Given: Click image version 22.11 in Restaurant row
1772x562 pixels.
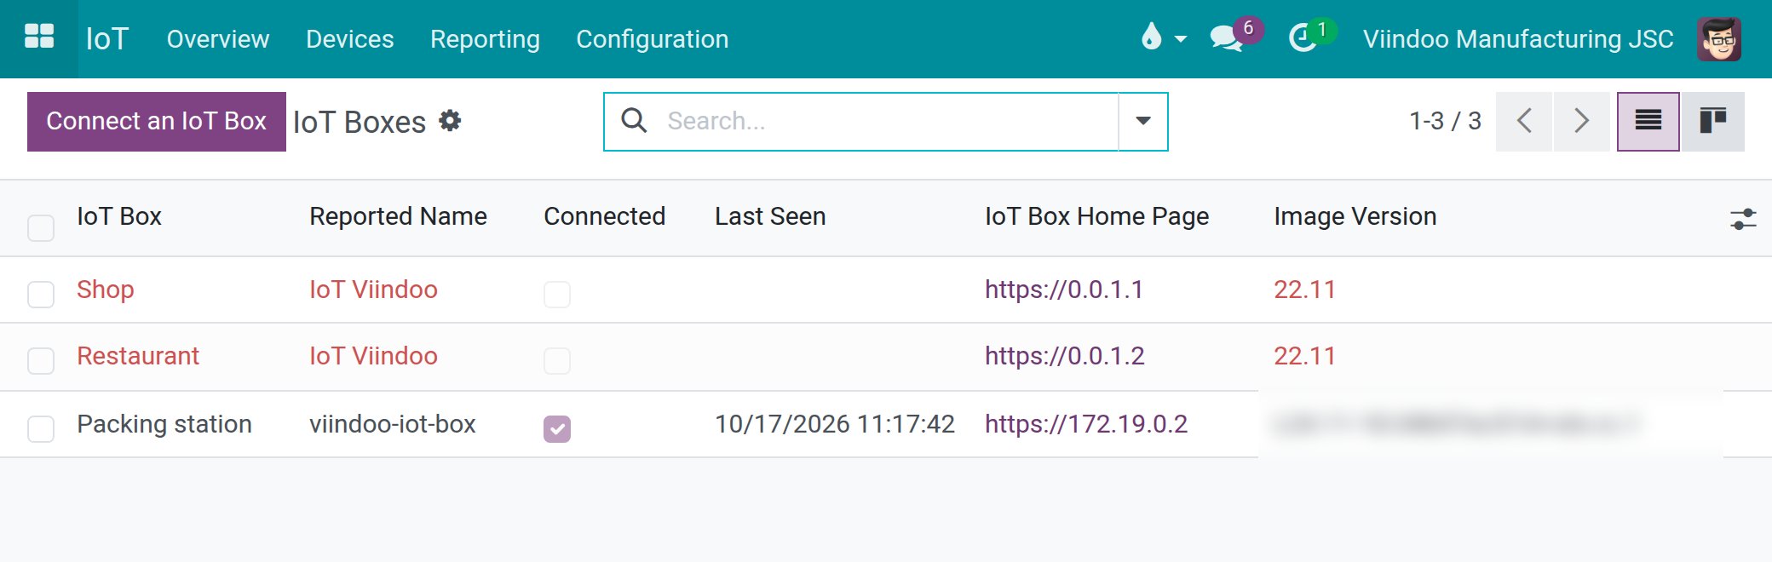Looking at the screenshot, I should pos(1304,357).
